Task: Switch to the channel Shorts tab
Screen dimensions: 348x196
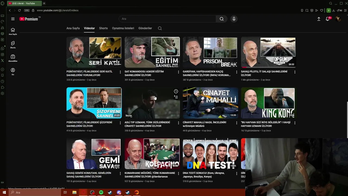Action: (103, 28)
